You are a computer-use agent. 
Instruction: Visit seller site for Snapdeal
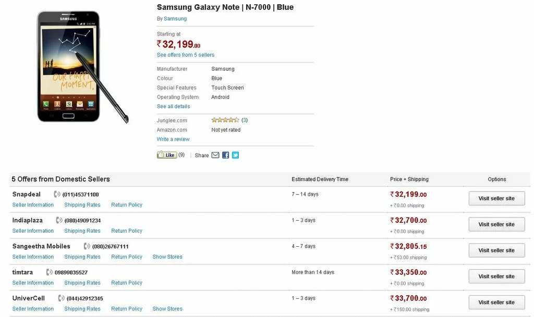click(496, 198)
